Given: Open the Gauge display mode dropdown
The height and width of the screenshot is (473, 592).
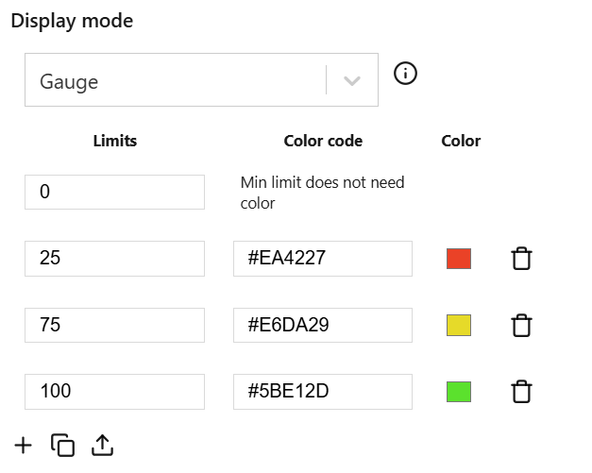Looking at the screenshot, I should [x=175, y=81].
